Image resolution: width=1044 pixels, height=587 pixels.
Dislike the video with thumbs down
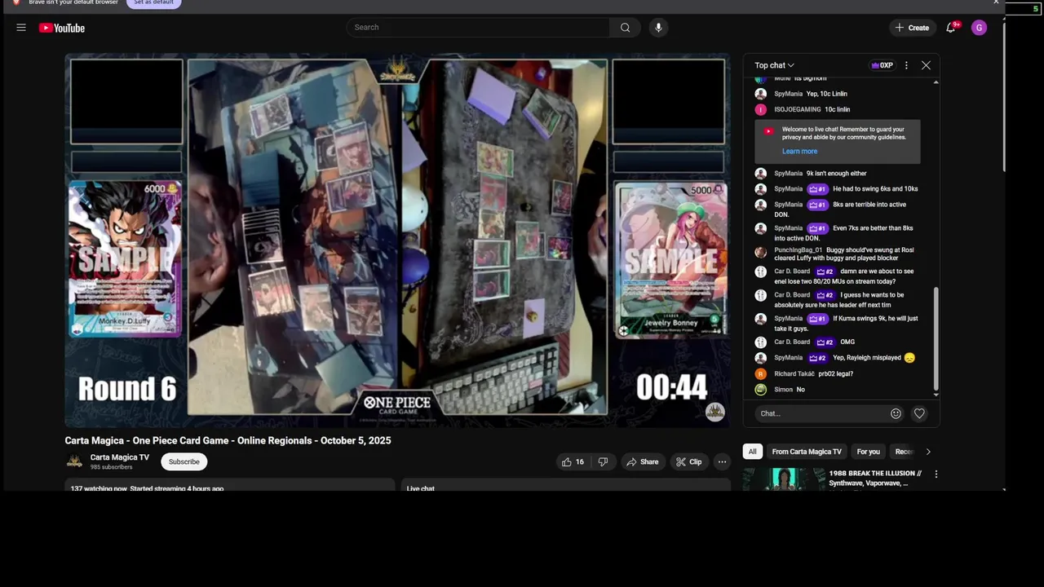click(x=603, y=461)
